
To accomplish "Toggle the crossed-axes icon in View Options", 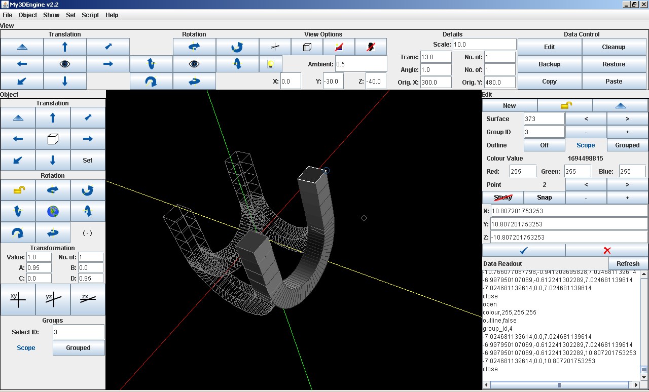I will point(275,47).
